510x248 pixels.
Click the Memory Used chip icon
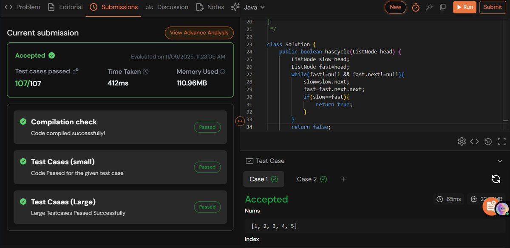222,72
